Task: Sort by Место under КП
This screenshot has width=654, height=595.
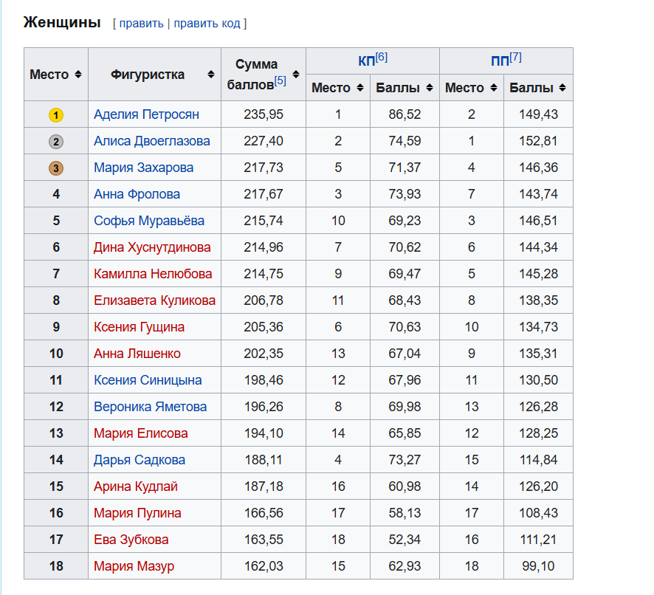Action: tap(360, 88)
